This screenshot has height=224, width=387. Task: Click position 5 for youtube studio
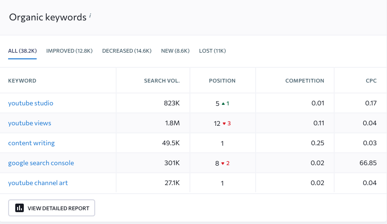[218, 103]
